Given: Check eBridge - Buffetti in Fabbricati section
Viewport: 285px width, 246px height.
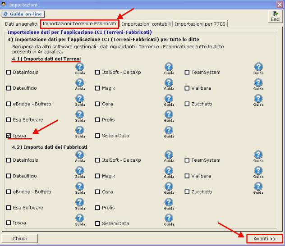Looking at the screenshot, I should click(9, 192).
